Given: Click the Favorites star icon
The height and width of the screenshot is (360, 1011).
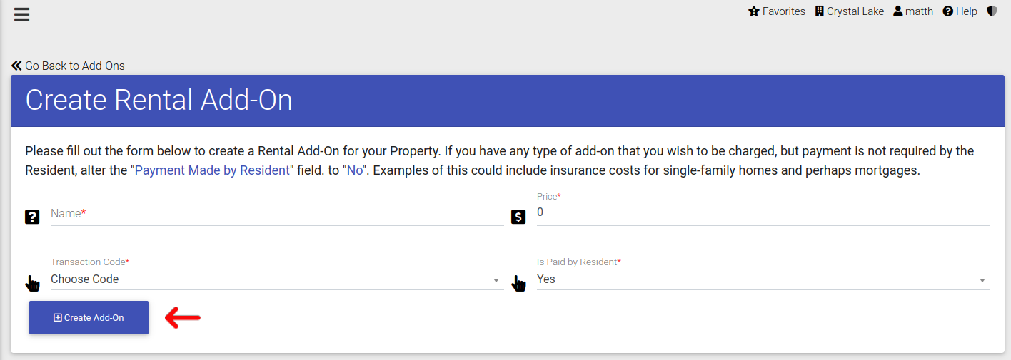Looking at the screenshot, I should (x=753, y=11).
